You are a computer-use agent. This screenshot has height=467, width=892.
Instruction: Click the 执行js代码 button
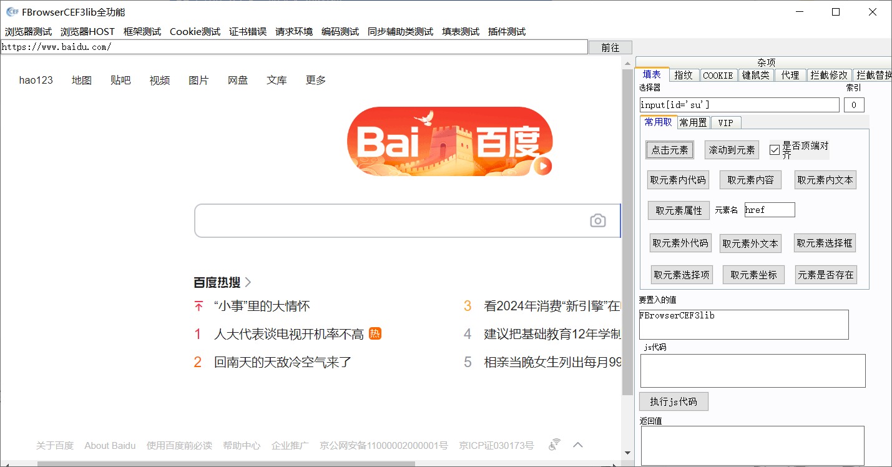(674, 401)
